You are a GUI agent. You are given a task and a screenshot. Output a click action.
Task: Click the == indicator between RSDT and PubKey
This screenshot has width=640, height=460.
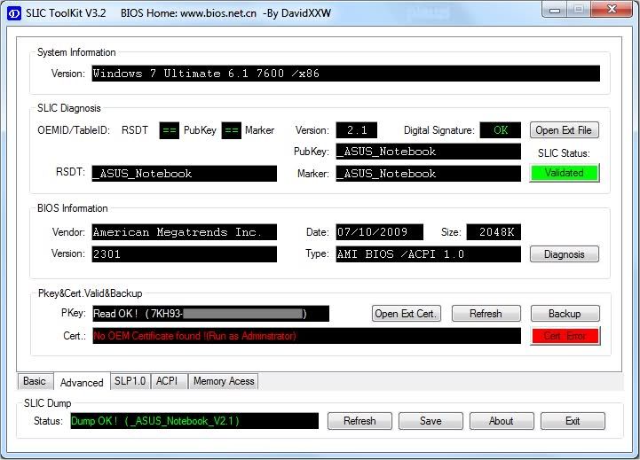(169, 130)
